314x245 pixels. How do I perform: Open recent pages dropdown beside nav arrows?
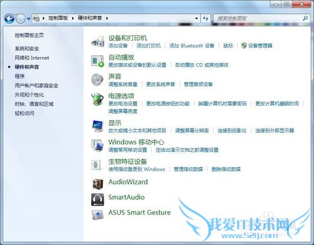tap(29, 19)
